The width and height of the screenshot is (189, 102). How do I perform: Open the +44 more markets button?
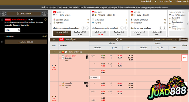[x=184, y=58]
